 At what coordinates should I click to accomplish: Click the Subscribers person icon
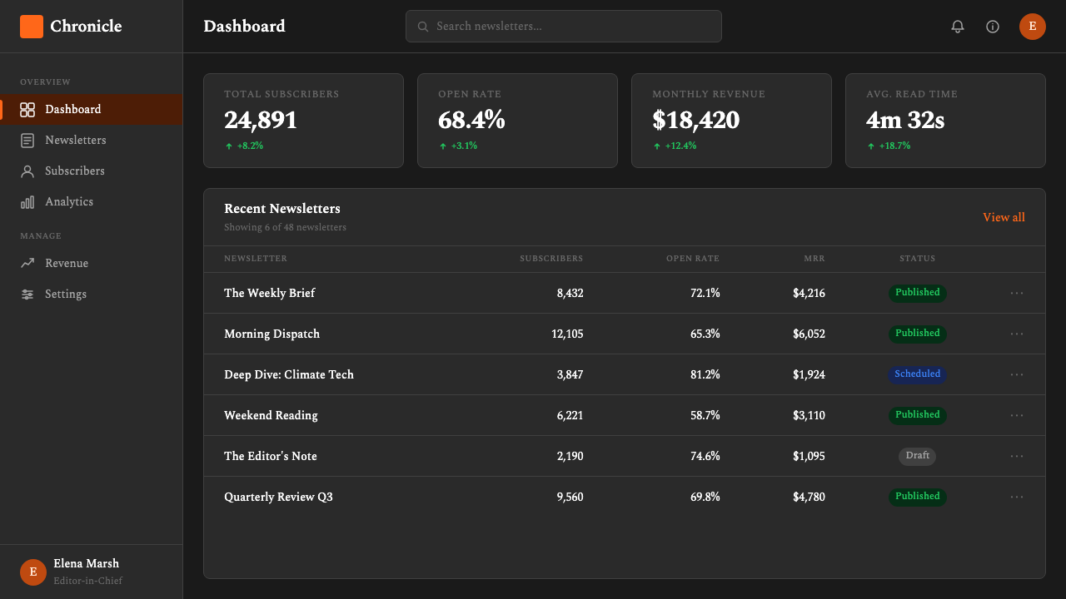tap(27, 171)
